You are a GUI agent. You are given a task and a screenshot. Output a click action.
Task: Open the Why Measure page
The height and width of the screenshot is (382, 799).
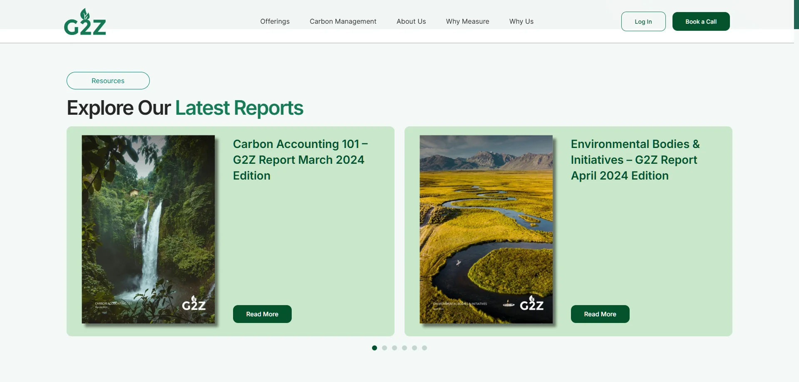point(467,21)
